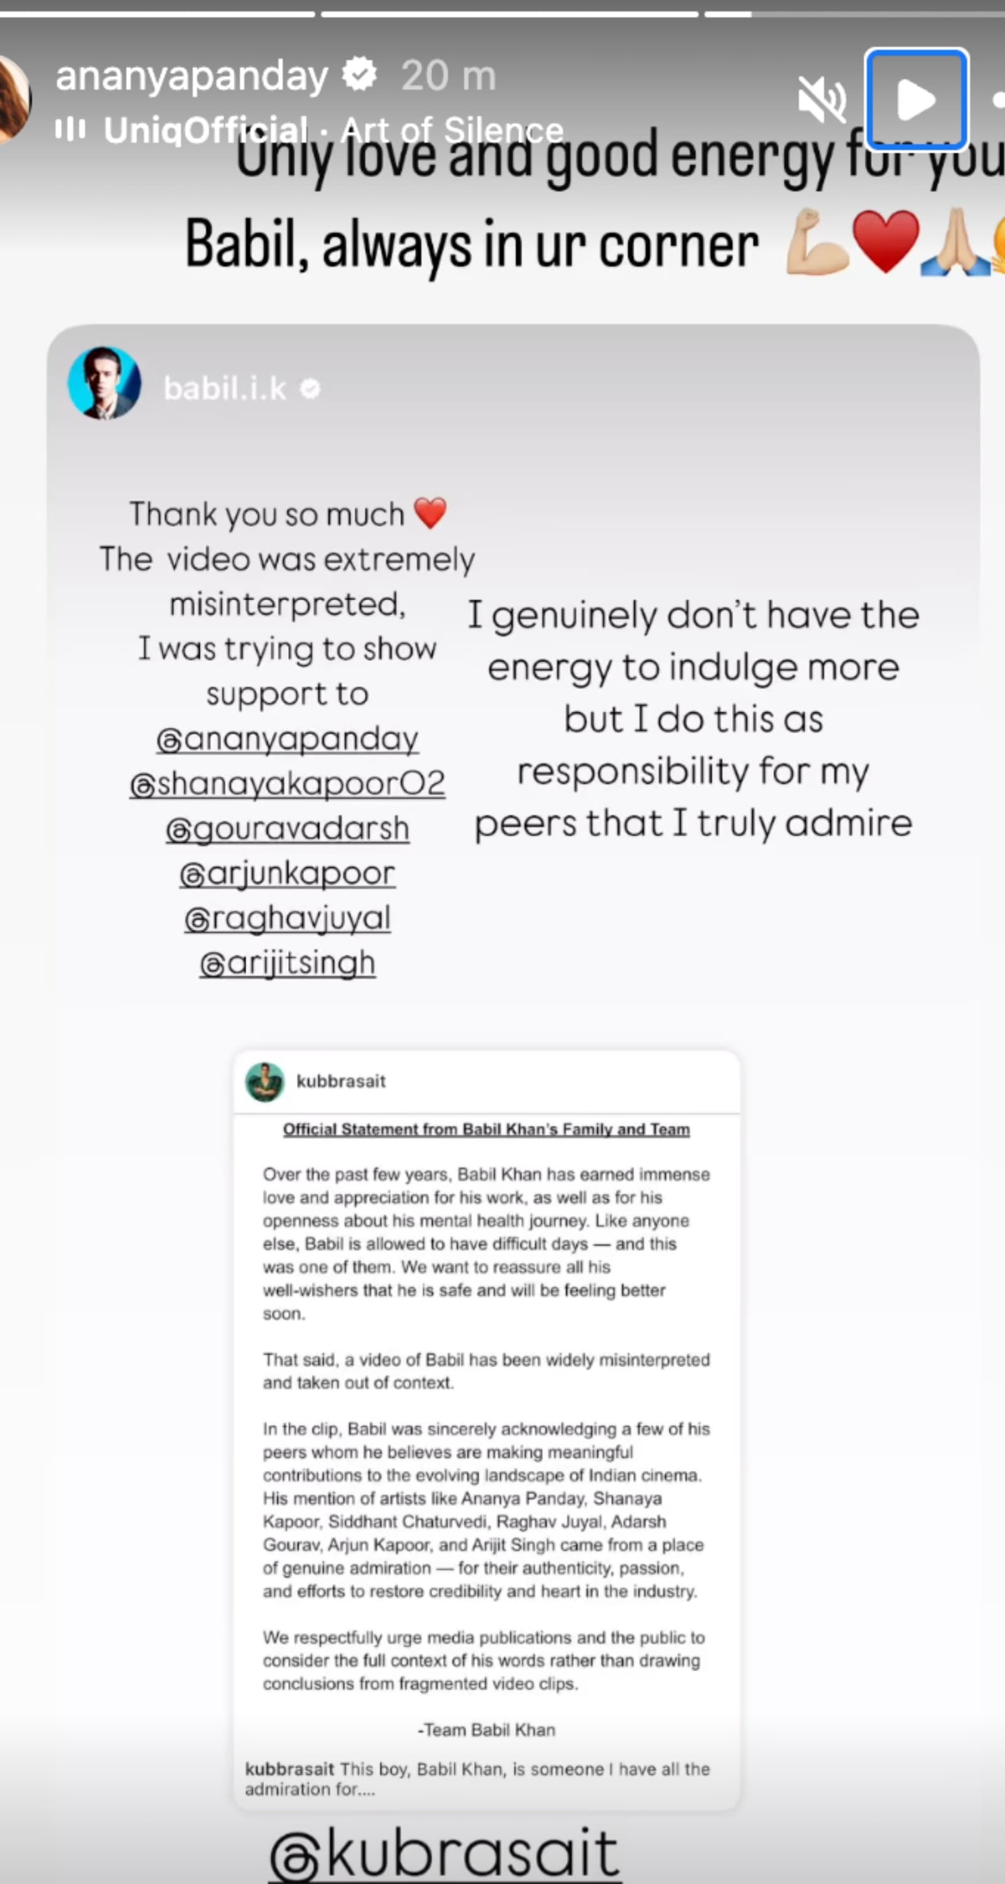This screenshot has height=1884, width=1005.
Task: Click the verified badge beside ananyapanday
Action: [x=360, y=75]
